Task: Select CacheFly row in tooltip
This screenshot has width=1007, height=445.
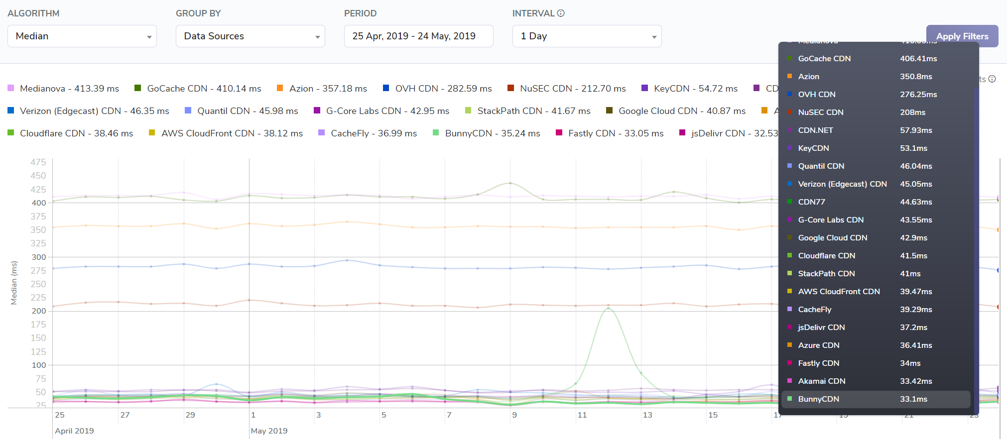Action: (x=876, y=310)
